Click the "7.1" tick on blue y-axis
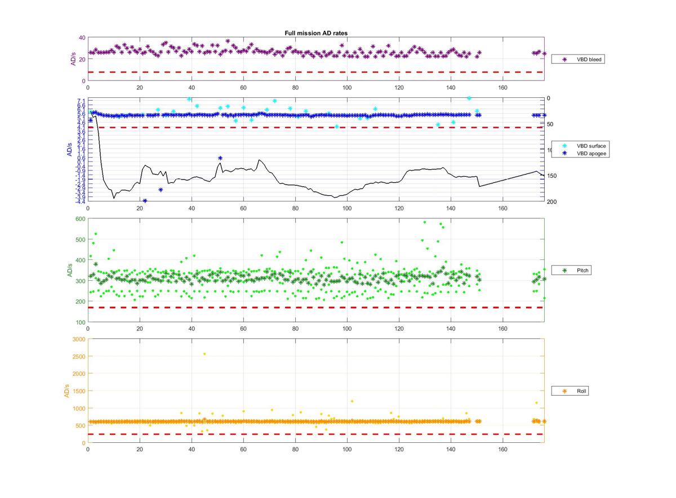The height and width of the screenshot is (498, 676). (81, 101)
